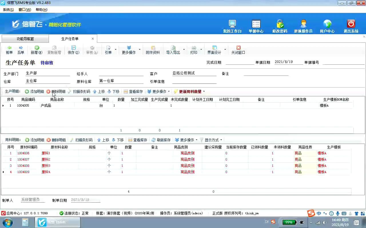Click 查看库存 in 生产明细 toolbar
This screenshot has height=228, width=366.
133,91
